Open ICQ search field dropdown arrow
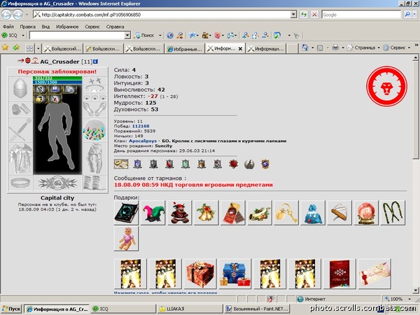420x315 pixels. (x=127, y=36)
